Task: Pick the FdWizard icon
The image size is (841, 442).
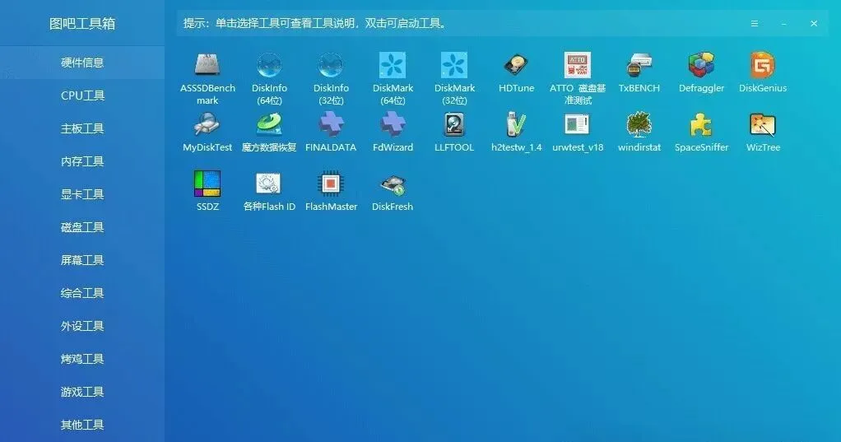Action: tap(393, 124)
